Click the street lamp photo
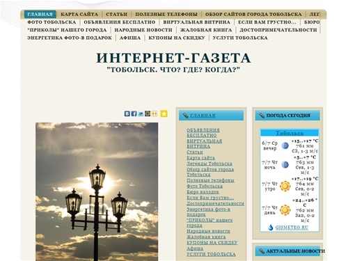Image resolution: width=348 pixels, height=261 pixels. click(x=97, y=191)
